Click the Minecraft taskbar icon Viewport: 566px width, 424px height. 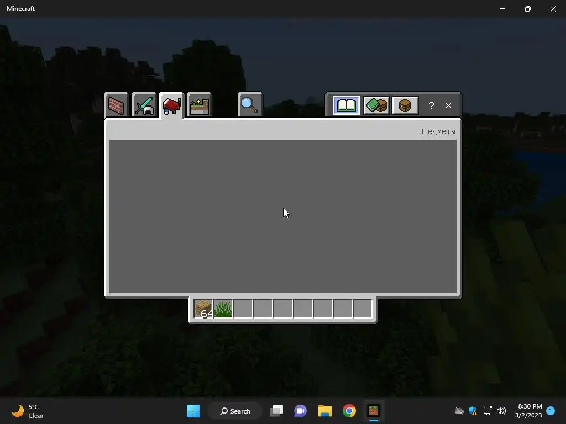tap(374, 411)
